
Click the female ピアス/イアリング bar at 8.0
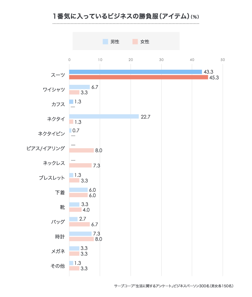pyautogui.click(x=82, y=150)
